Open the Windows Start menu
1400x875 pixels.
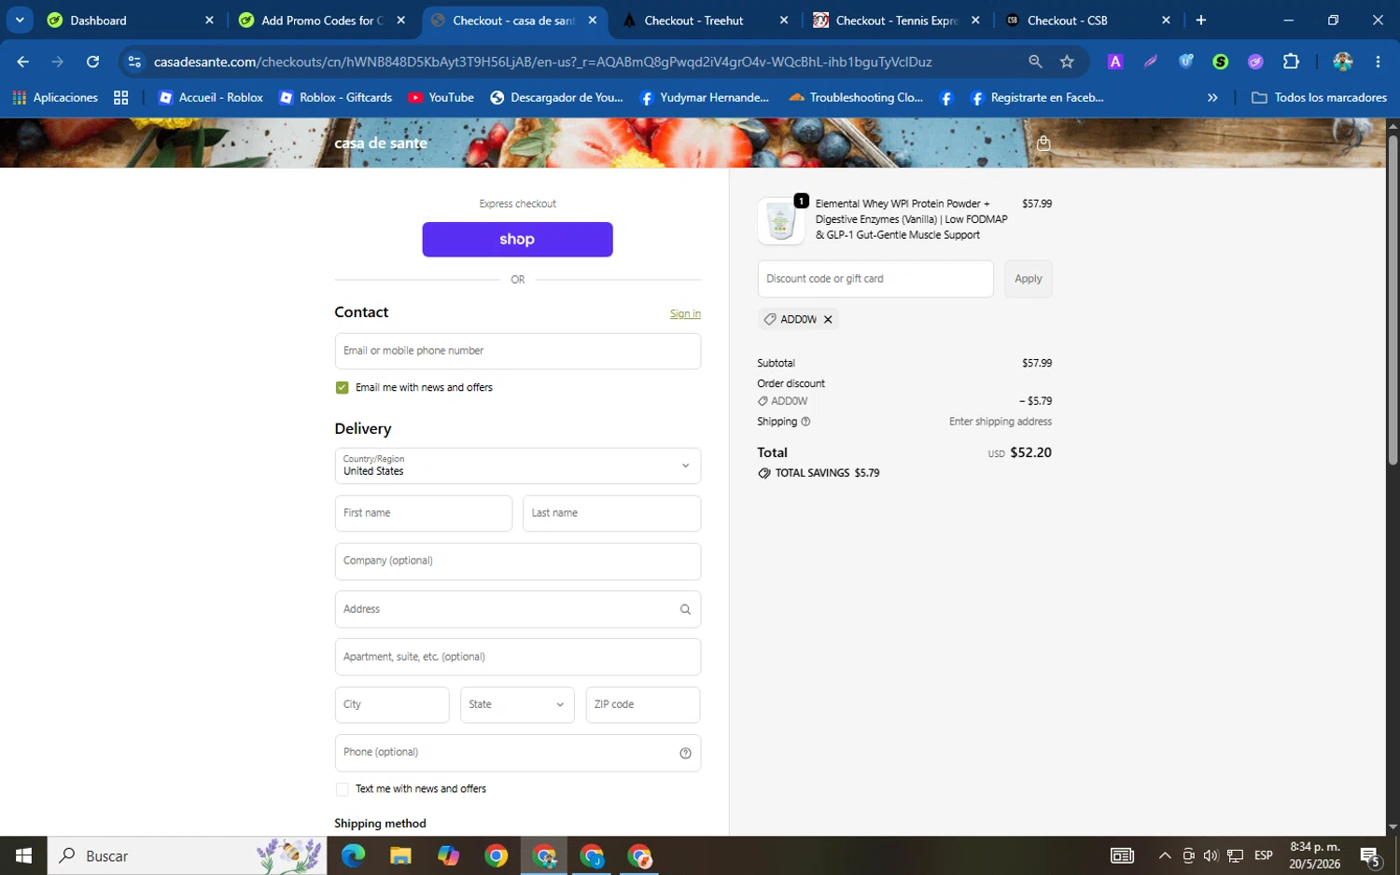click(23, 855)
